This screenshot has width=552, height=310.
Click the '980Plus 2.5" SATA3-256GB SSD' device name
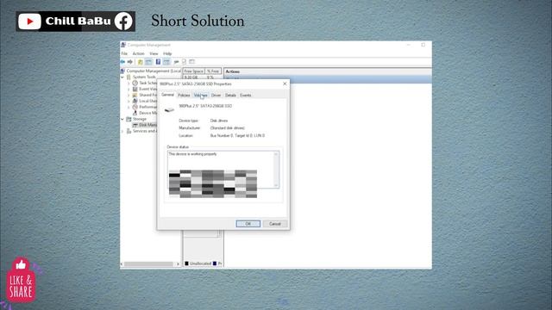(x=205, y=106)
